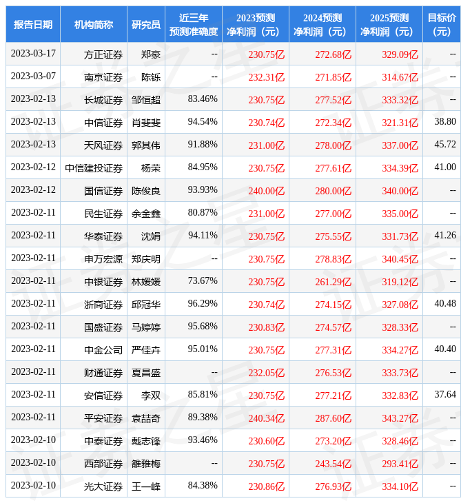Click the 2025预测净利润 column header
The image size is (461, 503).
(389, 25)
